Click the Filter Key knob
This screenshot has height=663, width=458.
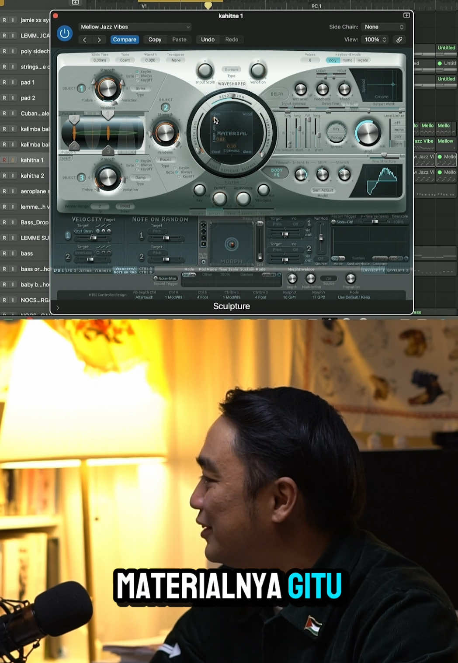point(199,190)
